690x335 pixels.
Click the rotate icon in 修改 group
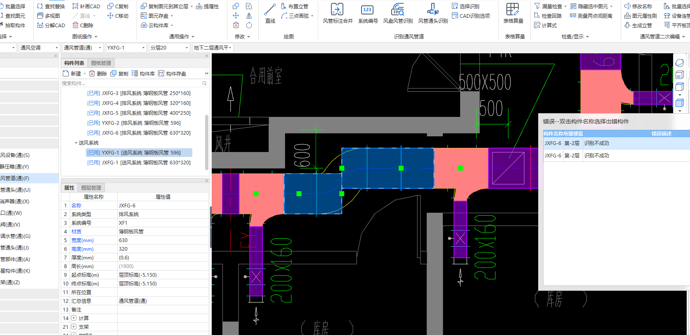tap(249, 25)
